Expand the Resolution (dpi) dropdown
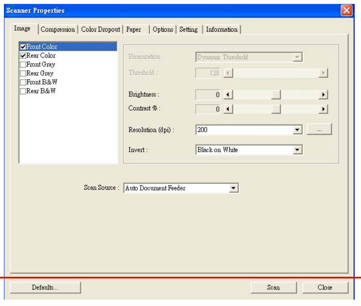This screenshot has width=361, height=306. point(297,130)
